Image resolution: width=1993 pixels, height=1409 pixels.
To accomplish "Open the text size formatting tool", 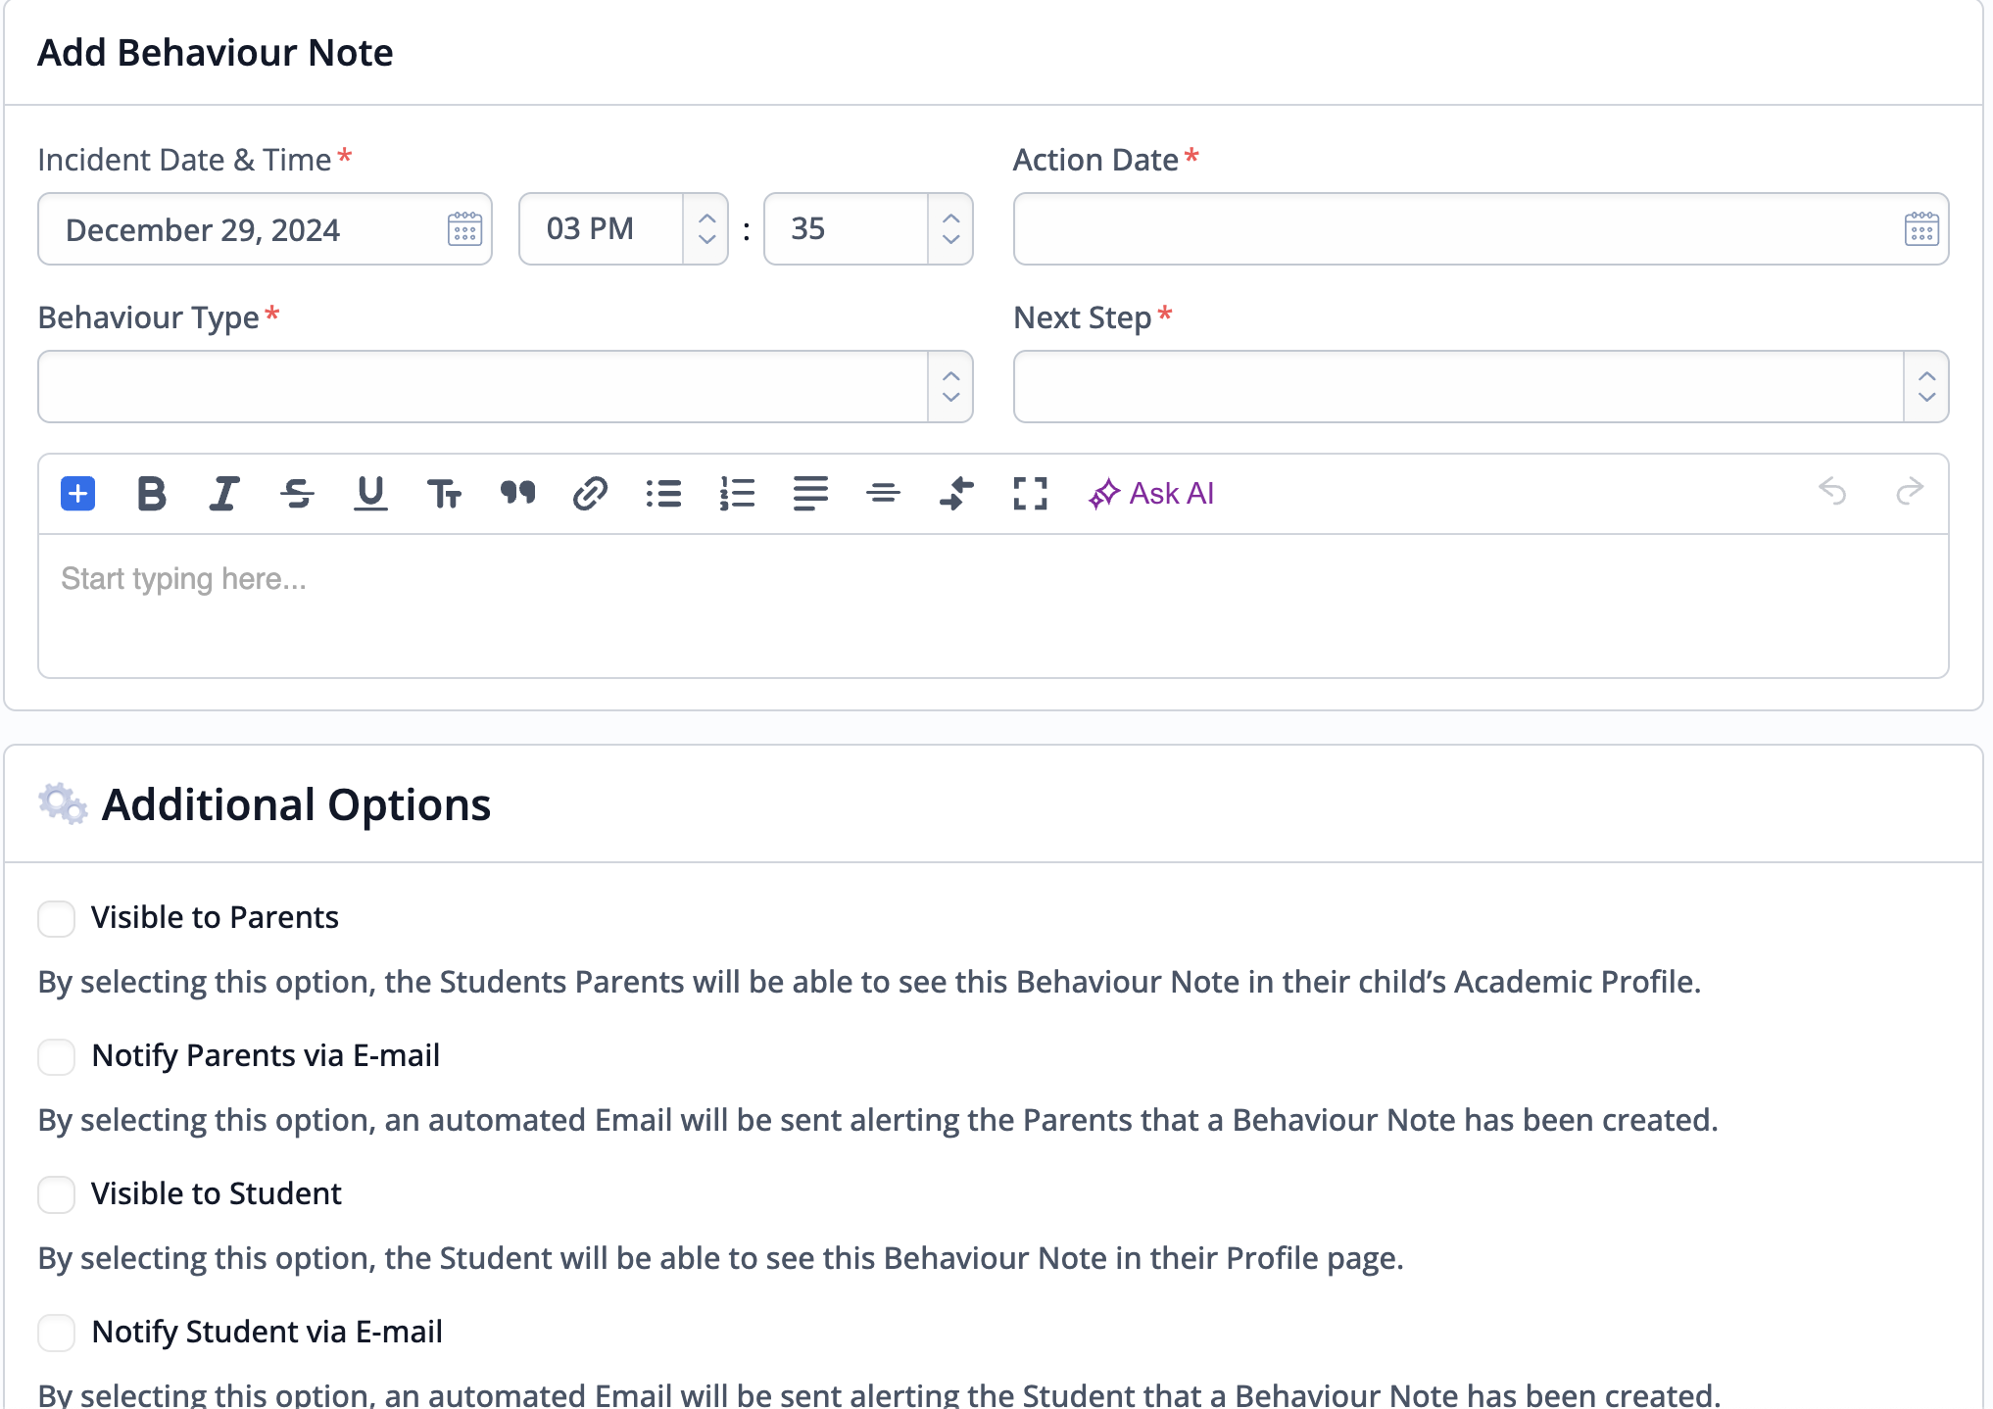I will 444,494.
